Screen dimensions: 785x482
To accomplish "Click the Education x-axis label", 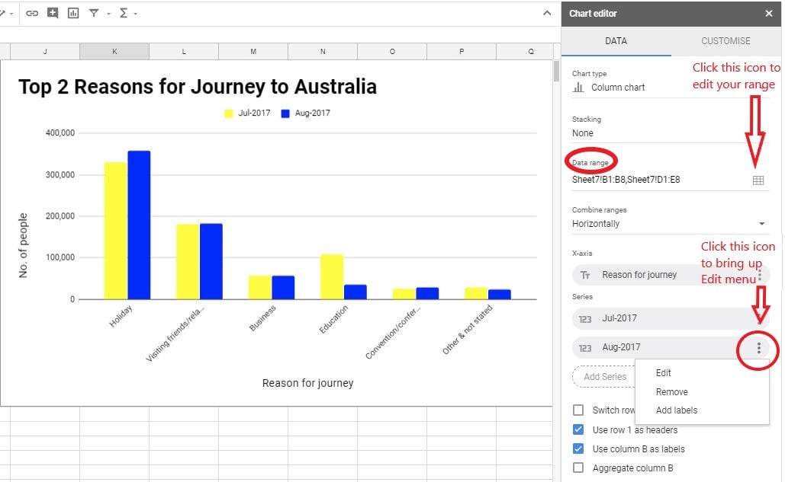I will coord(333,319).
